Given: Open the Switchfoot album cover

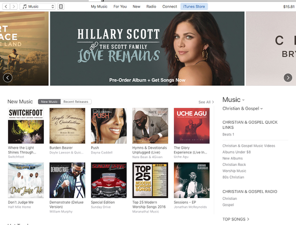Looking at the screenshot, I should (26, 126).
